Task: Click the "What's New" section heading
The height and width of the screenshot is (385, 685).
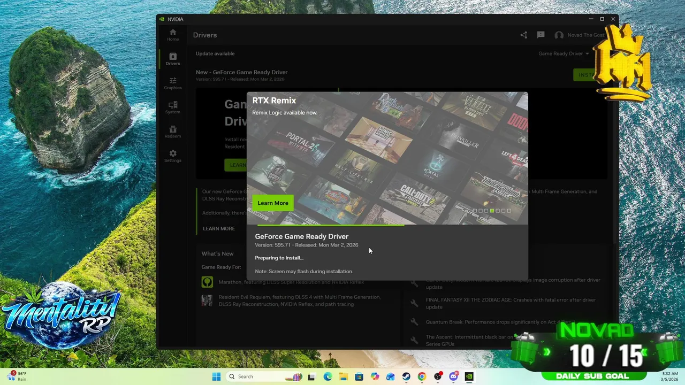Action: pos(217,254)
